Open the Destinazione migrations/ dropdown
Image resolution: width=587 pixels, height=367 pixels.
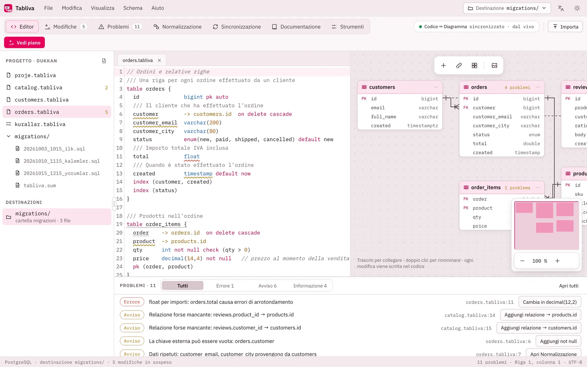507,8
